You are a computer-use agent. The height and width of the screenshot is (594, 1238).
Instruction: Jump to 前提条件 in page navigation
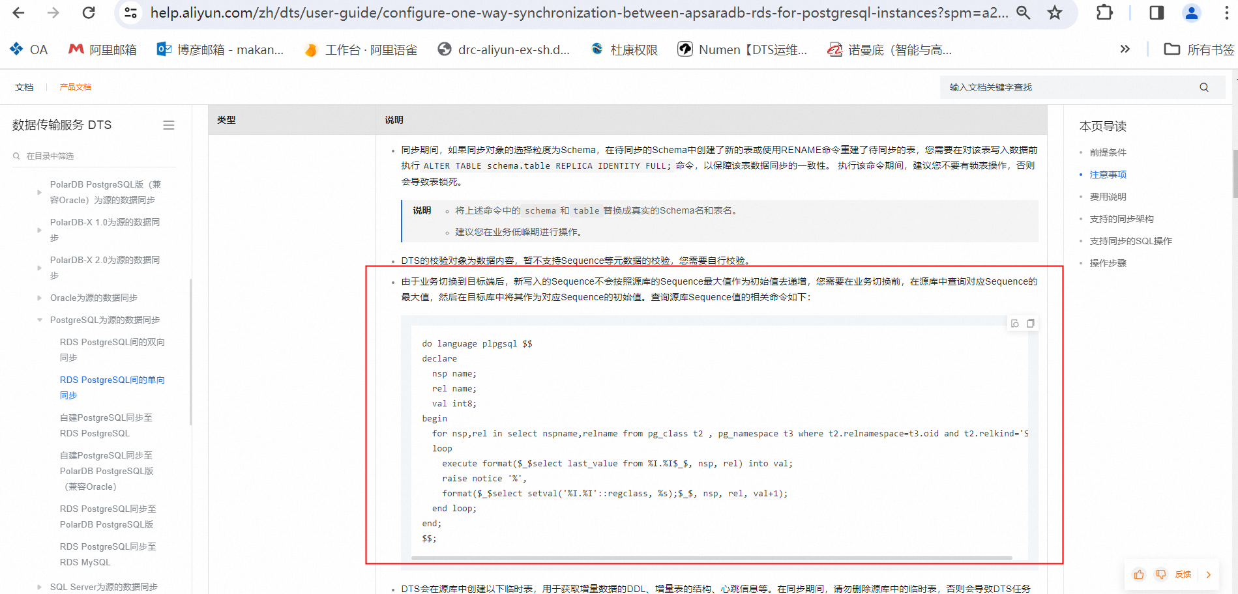pos(1108,152)
